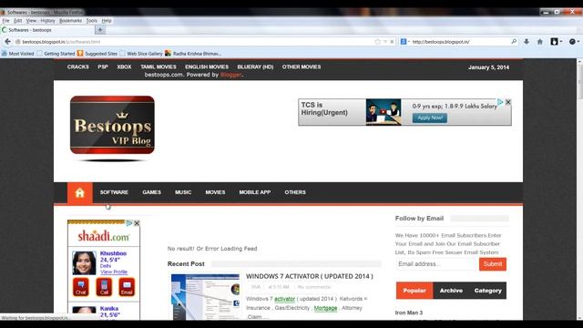This screenshot has width=583, height=328.
Task: Open OTHERS in main menu
Action: click(x=295, y=192)
